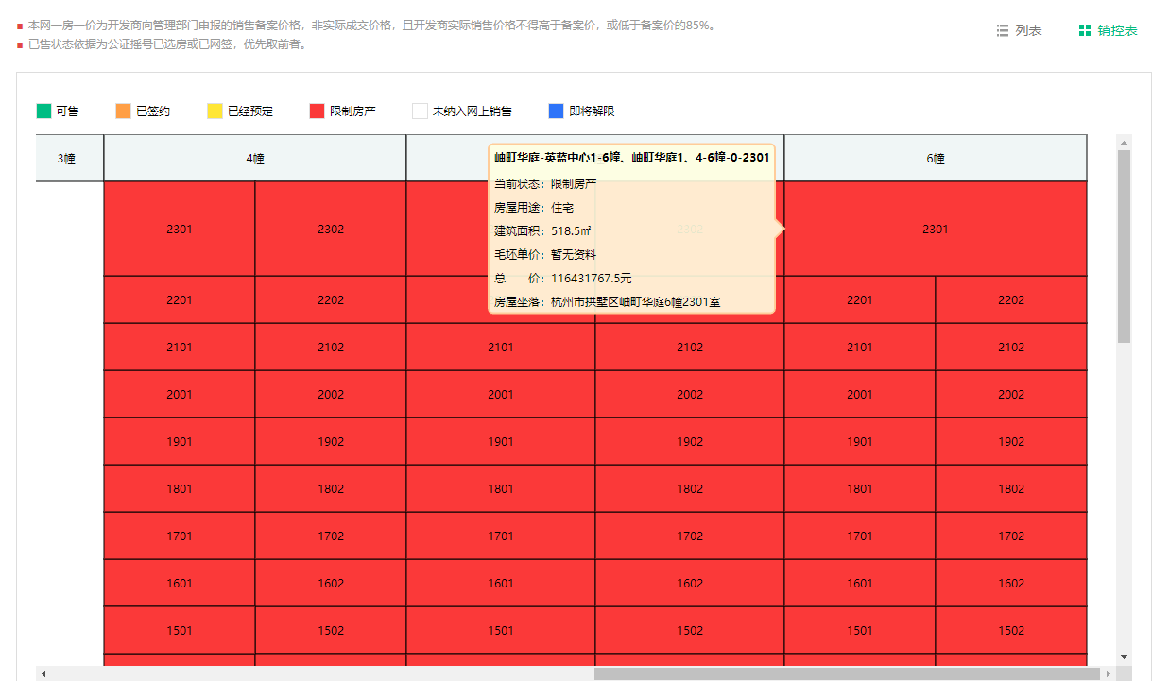Open unit 2302 under 4幢
The width and height of the screenshot is (1152, 681).
[x=331, y=229]
